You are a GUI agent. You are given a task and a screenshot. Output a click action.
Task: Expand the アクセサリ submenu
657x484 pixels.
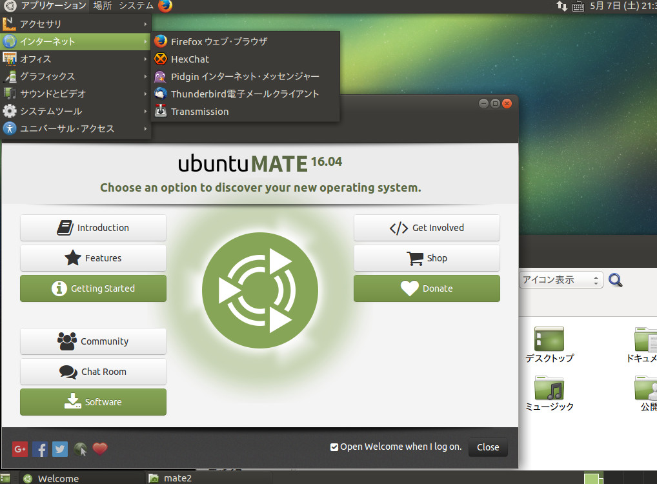coord(76,25)
